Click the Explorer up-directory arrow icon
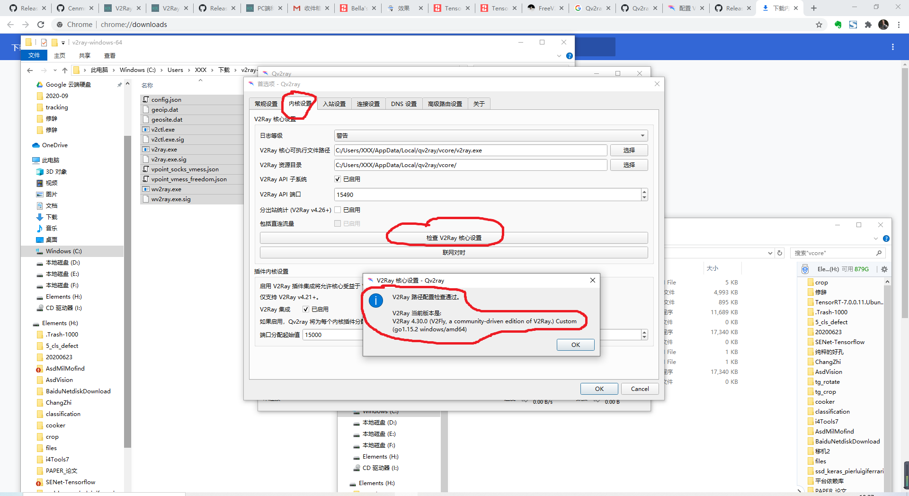Screen dimensions: 909x496 (x=65, y=70)
